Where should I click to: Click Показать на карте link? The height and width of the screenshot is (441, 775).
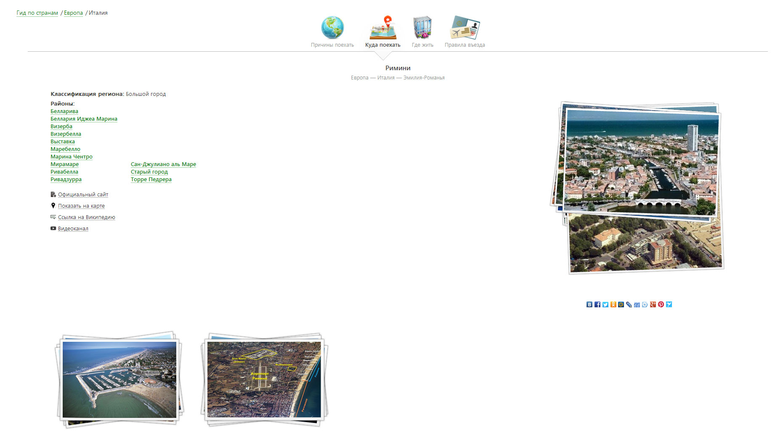81,206
